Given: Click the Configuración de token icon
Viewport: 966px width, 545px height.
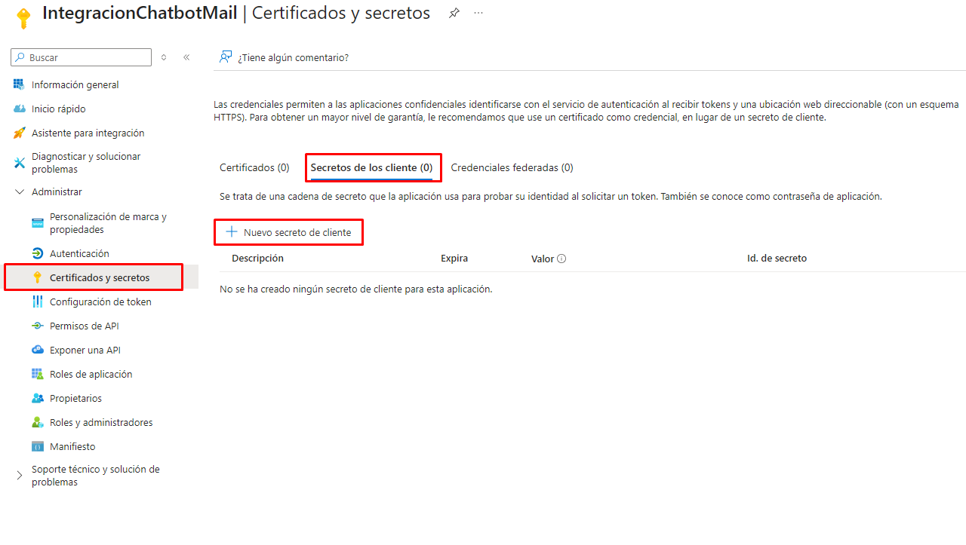Looking at the screenshot, I should 38,302.
